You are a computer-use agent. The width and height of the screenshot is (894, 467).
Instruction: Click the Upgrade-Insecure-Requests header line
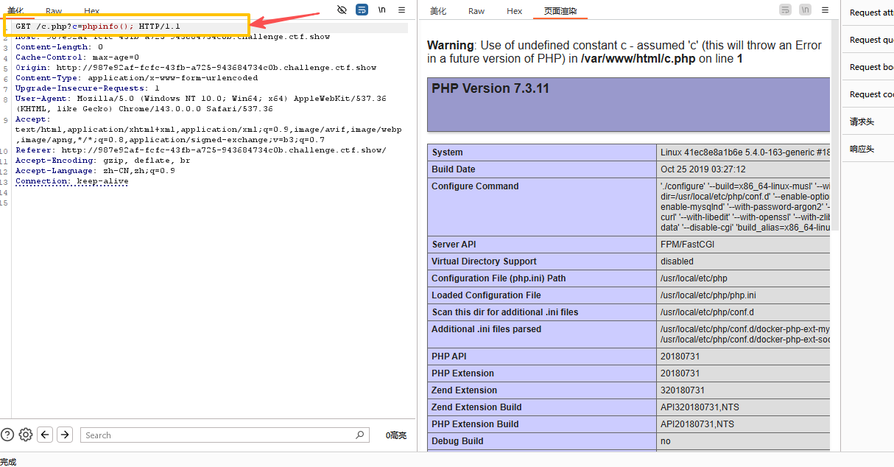point(88,88)
